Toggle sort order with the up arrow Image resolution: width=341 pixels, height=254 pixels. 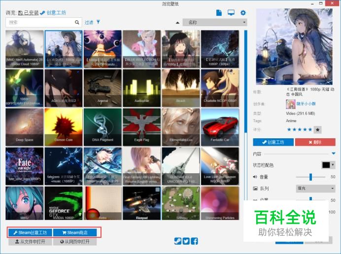tap(178, 22)
